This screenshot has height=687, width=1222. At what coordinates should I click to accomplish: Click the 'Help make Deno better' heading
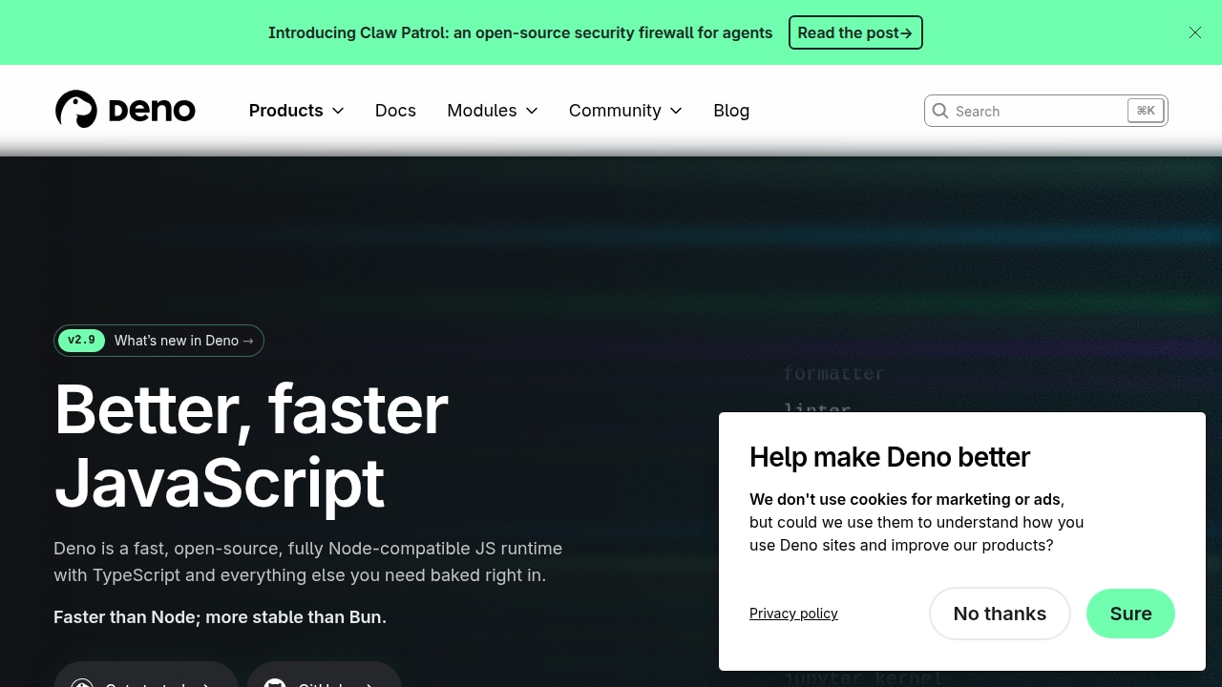tap(890, 457)
